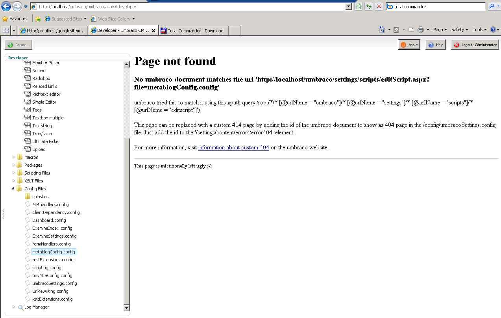501x318 pixels.
Task: Click the Numeric data type icon
Action: (x=28, y=71)
